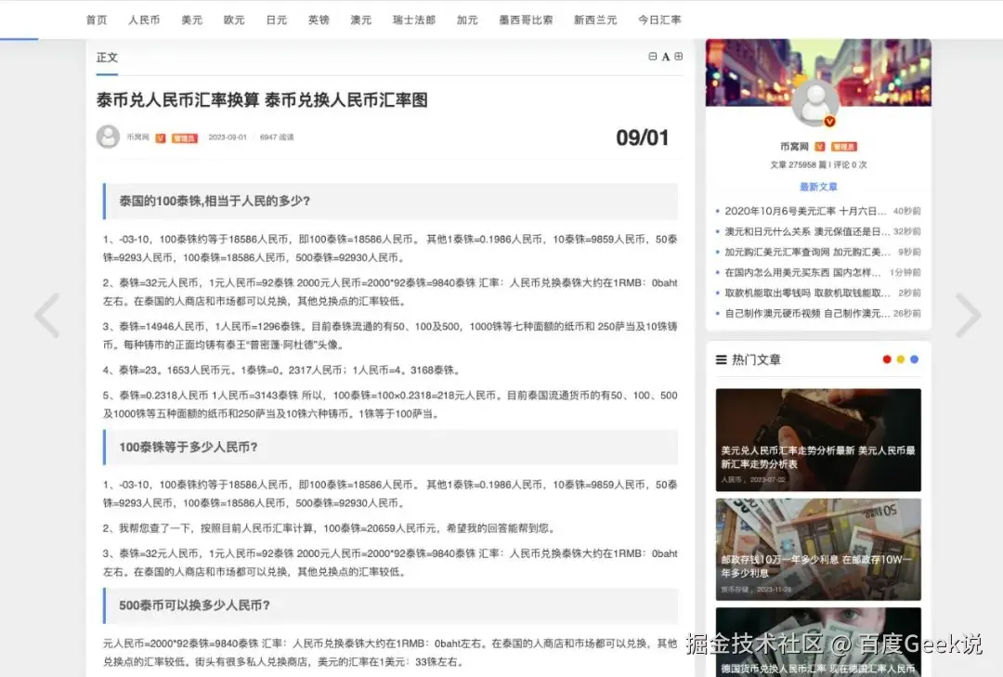The width and height of the screenshot is (1003, 677).
Task: Click the increase font size icon
Action: 678,56
